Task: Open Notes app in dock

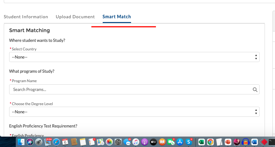Action: (x=83, y=142)
